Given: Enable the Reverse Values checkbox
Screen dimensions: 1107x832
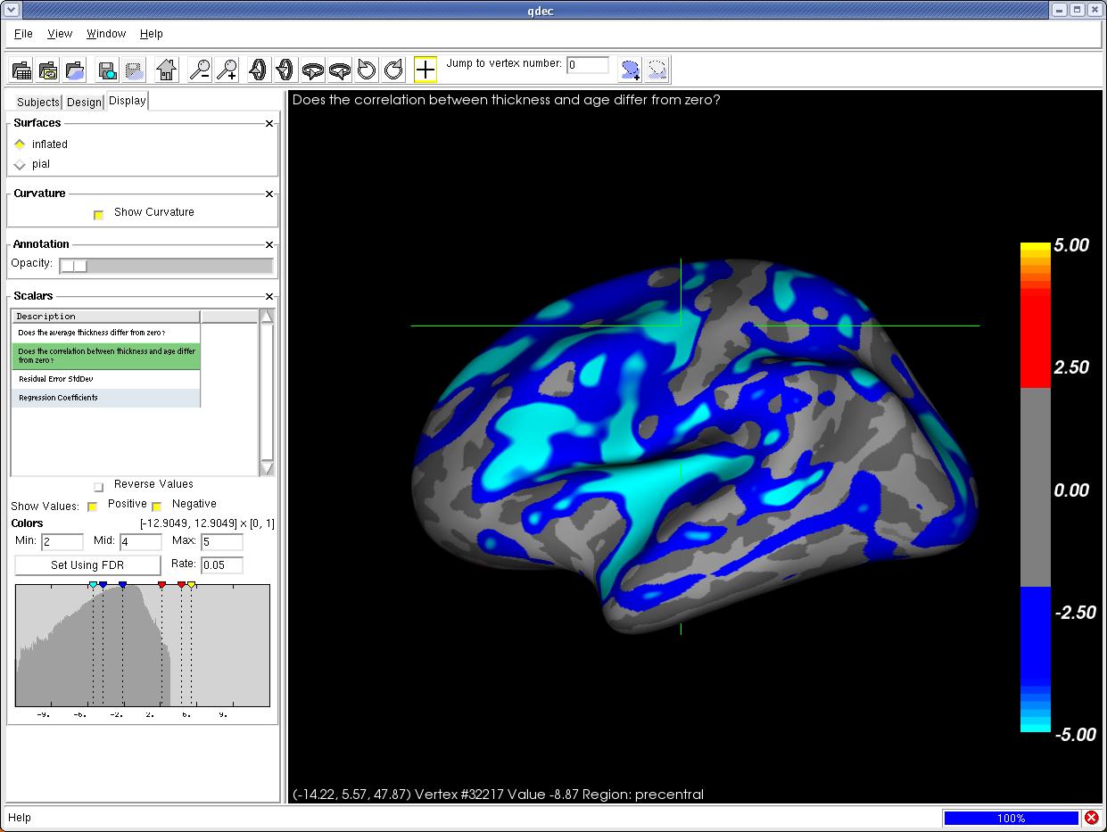Looking at the screenshot, I should click(x=99, y=487).
